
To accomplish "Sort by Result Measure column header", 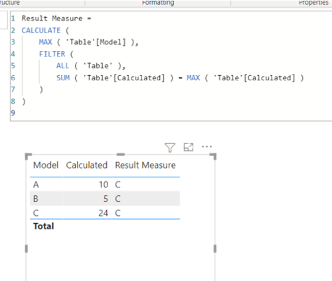I will 145,165.
